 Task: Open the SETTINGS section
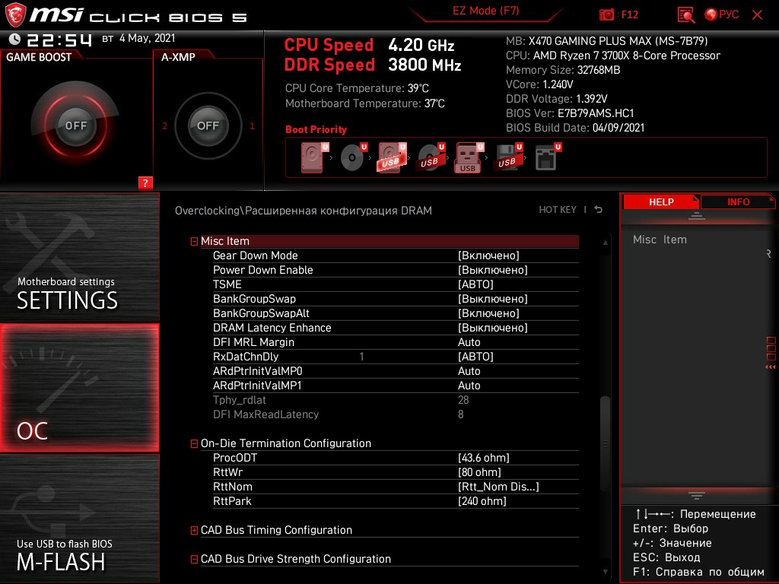click(79, 257)
